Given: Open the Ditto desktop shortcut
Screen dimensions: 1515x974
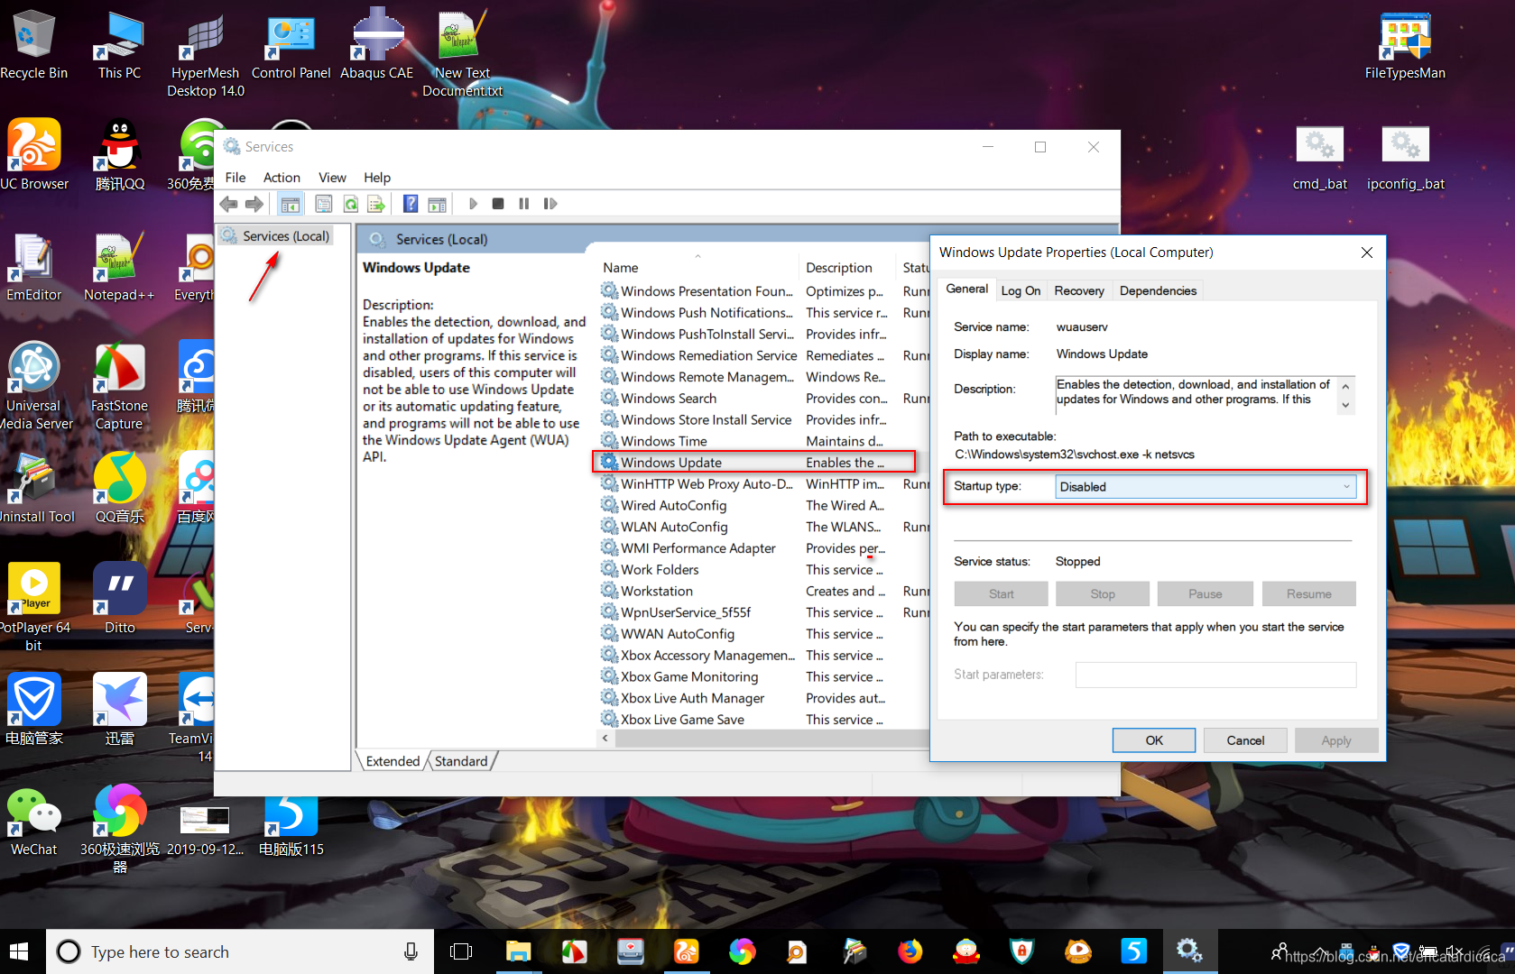Looking at the screenshot, I should (119, 599).
